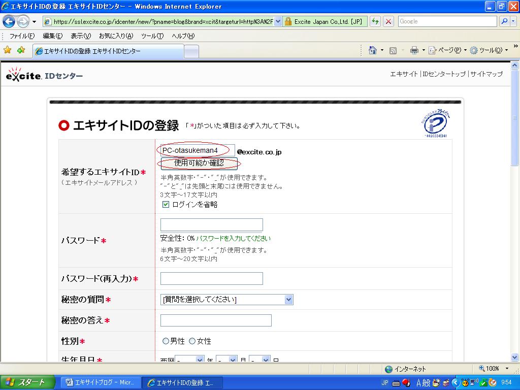Click the Google search box
520x390 pixels.
click(x=447, y=21)
